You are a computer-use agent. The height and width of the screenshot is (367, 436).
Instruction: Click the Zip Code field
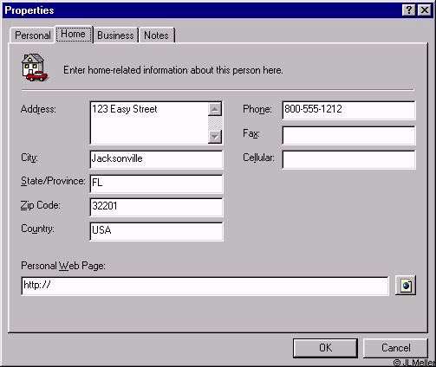pos(156,207)
